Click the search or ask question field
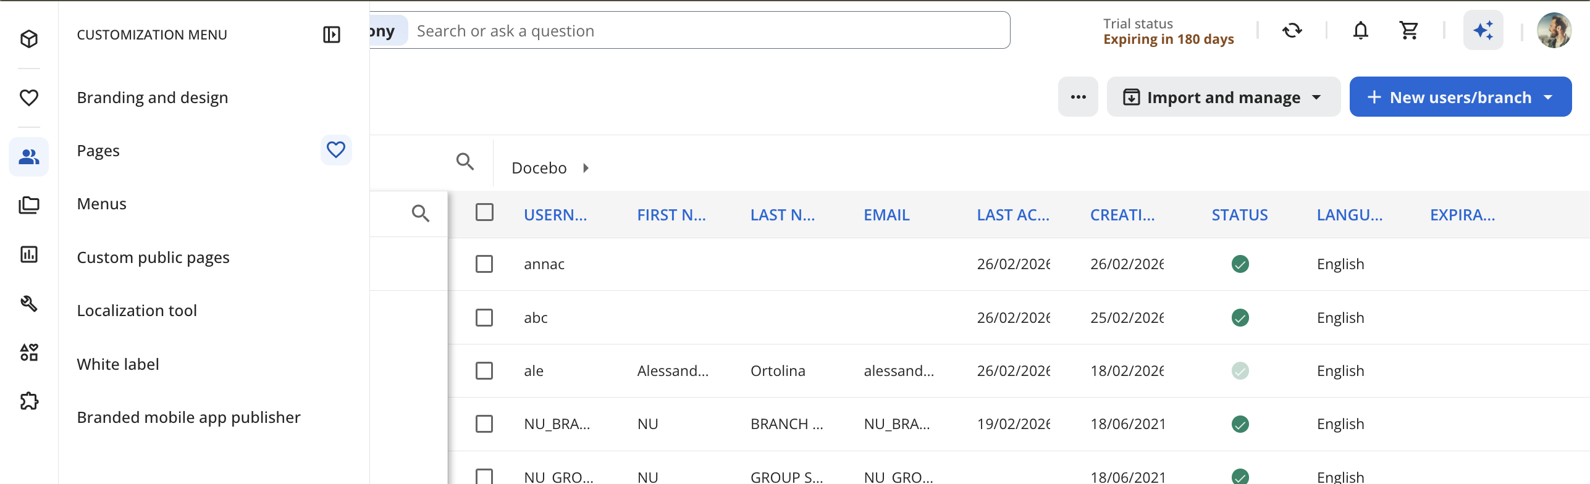This screenshot has width=1590, height=484. click(709, 31)
